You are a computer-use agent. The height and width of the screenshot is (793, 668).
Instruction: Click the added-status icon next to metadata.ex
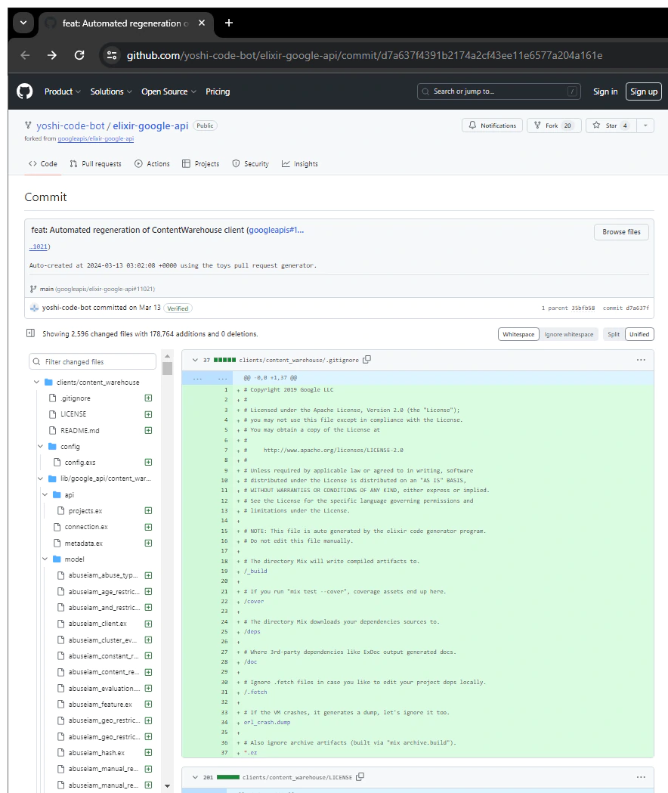pos(148,544)
